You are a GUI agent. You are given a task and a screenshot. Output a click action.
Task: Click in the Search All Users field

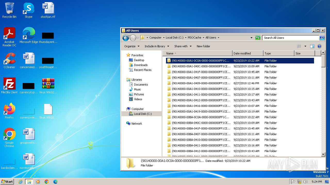coord(291,38)
